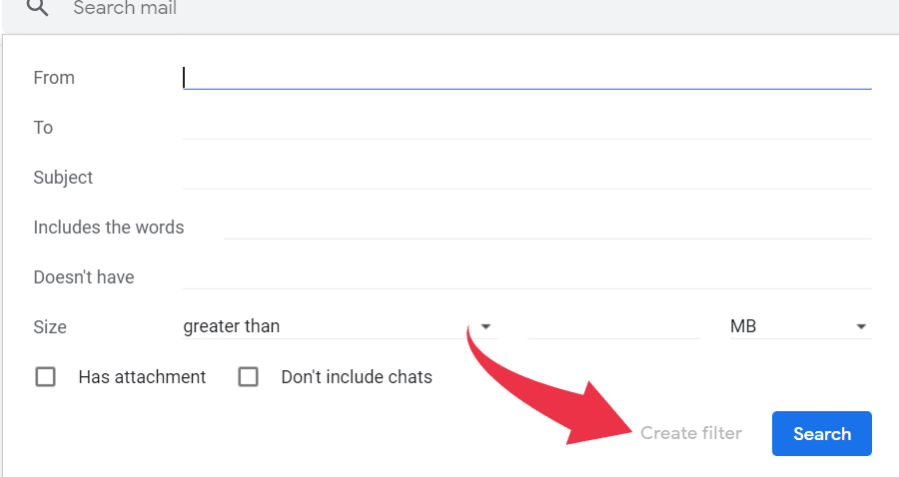This screenshot has width=899, height=477.
Task: Click the Has attachment label text
Action: click(x=142, y=377)
